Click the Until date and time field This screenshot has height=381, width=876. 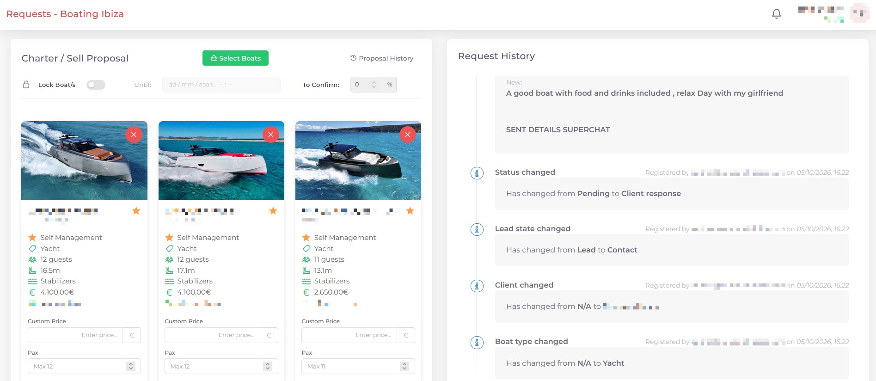pos(221,85)
